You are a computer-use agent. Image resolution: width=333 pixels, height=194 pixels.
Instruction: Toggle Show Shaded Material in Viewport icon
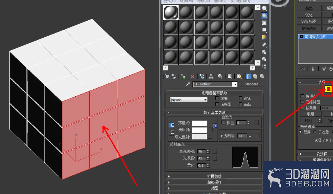[x=239, y=76]
